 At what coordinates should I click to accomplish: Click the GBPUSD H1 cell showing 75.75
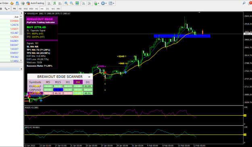[68, 90]
